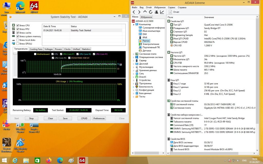
Task: Click the Stop button in stability test
Action: (31, 118)
